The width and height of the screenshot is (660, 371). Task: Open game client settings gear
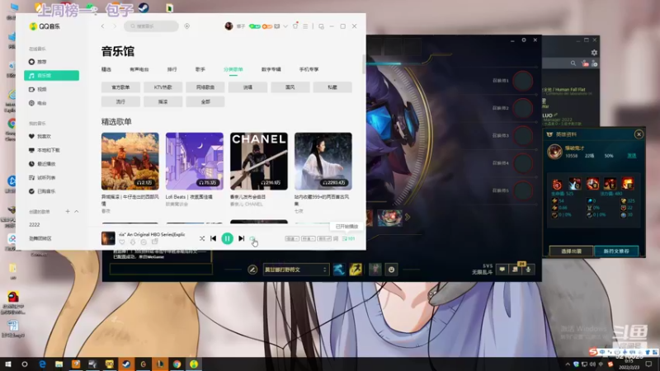coord(524,40)
